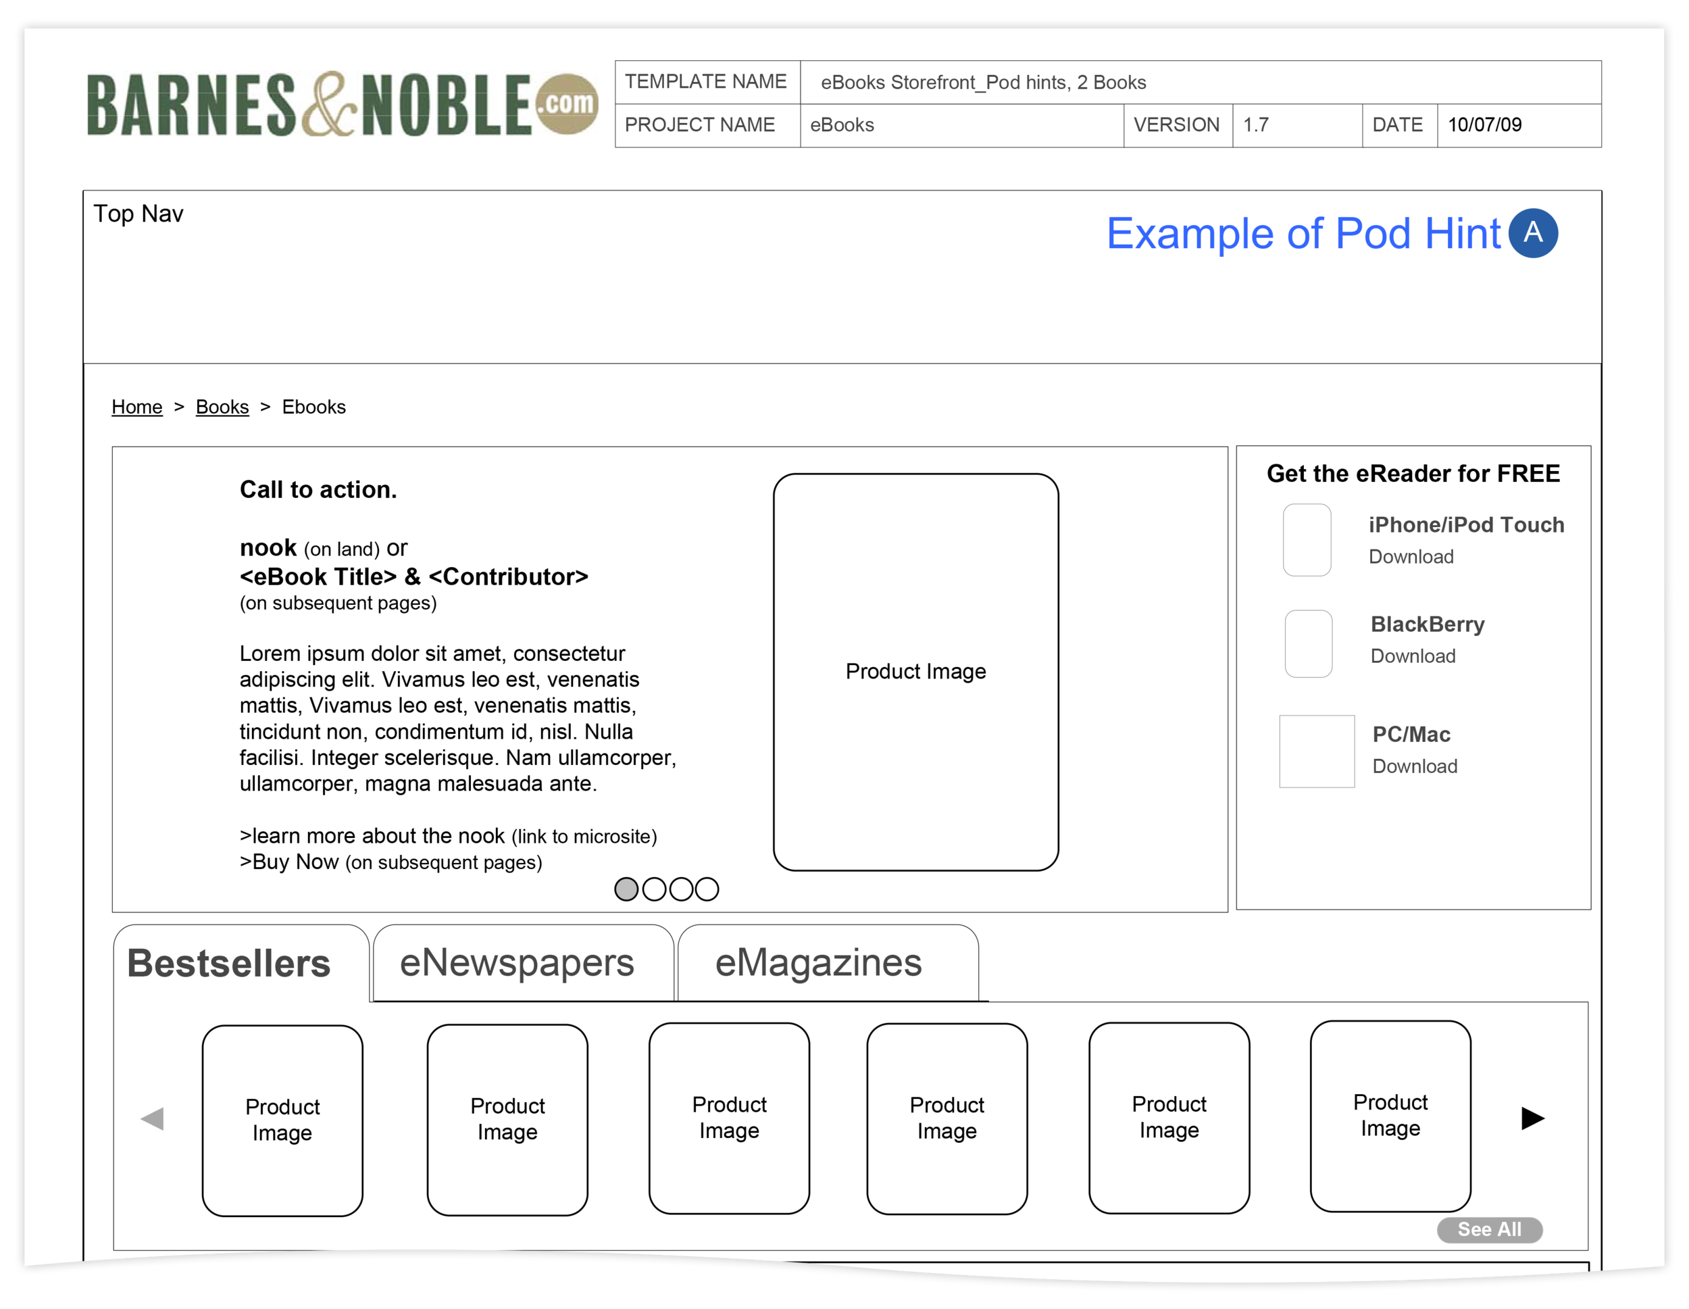Click the Get the eReader for FREE heading
The height and width of the screenshot is (1309, 1689).
1413,474
